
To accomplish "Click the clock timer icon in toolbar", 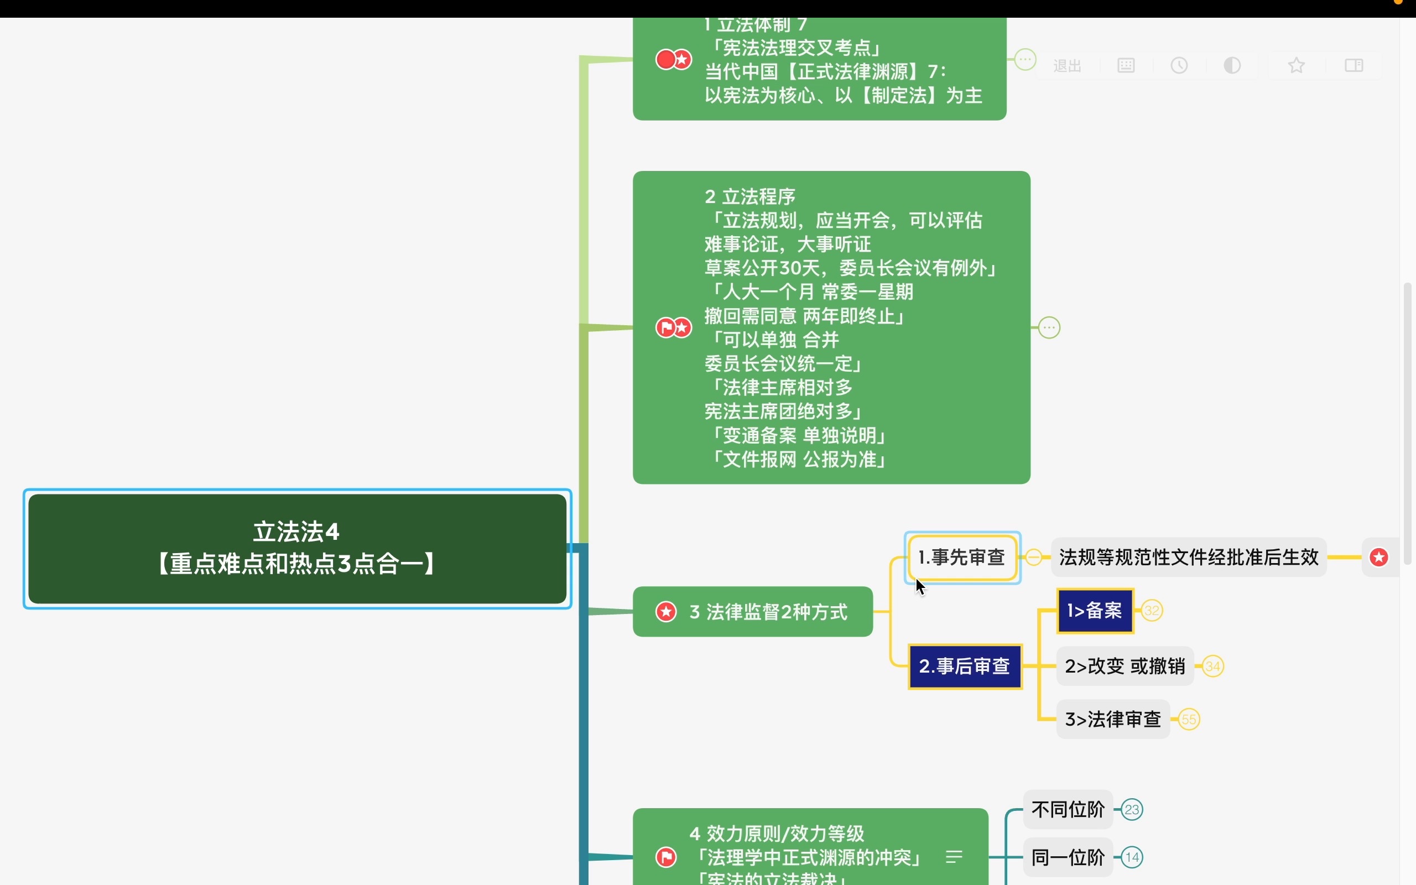I will (1179, 66).
